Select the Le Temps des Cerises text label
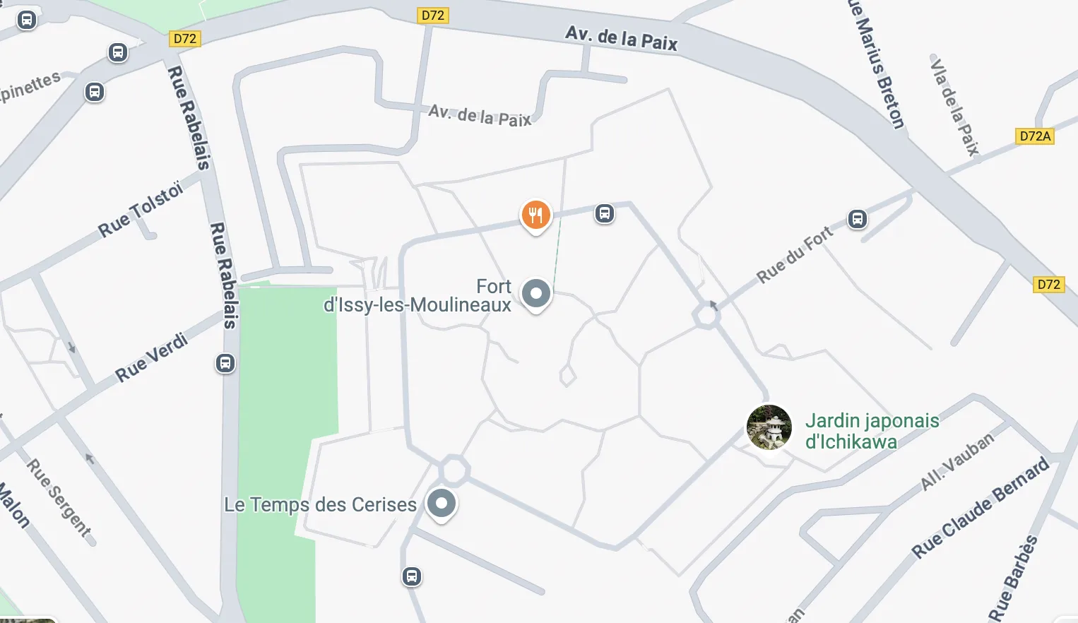The image size is (1078, 623). coord(321,504)
